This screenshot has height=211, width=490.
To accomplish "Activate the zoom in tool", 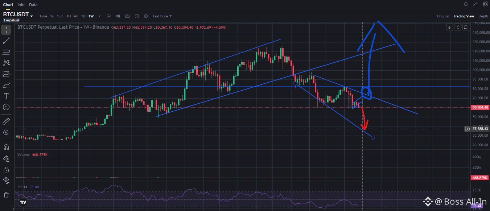I will (x=6, y=133).
